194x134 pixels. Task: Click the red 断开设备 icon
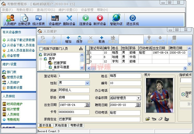(100, 20)
